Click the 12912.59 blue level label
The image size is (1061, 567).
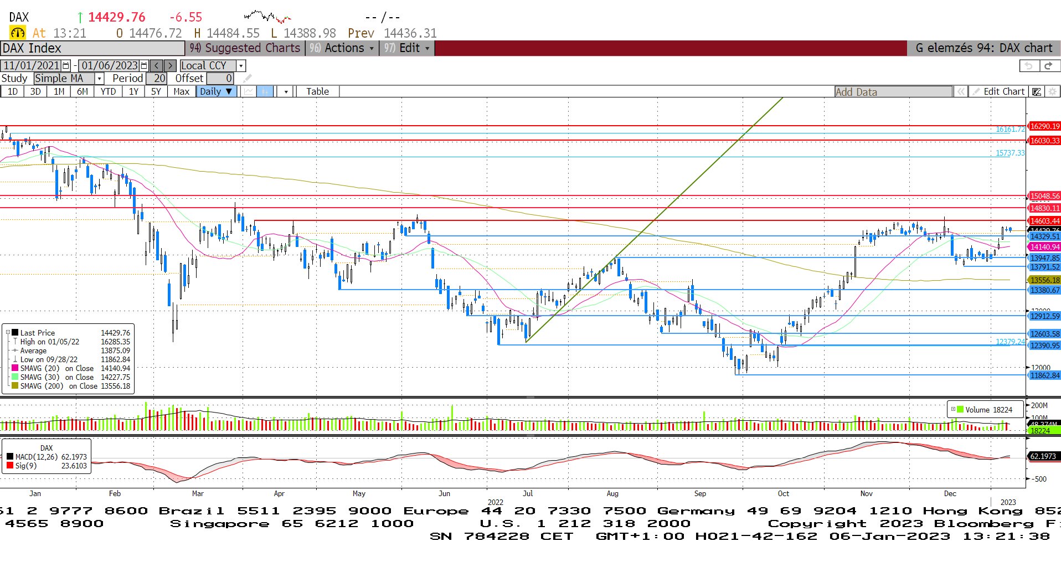pos(1044,316)
